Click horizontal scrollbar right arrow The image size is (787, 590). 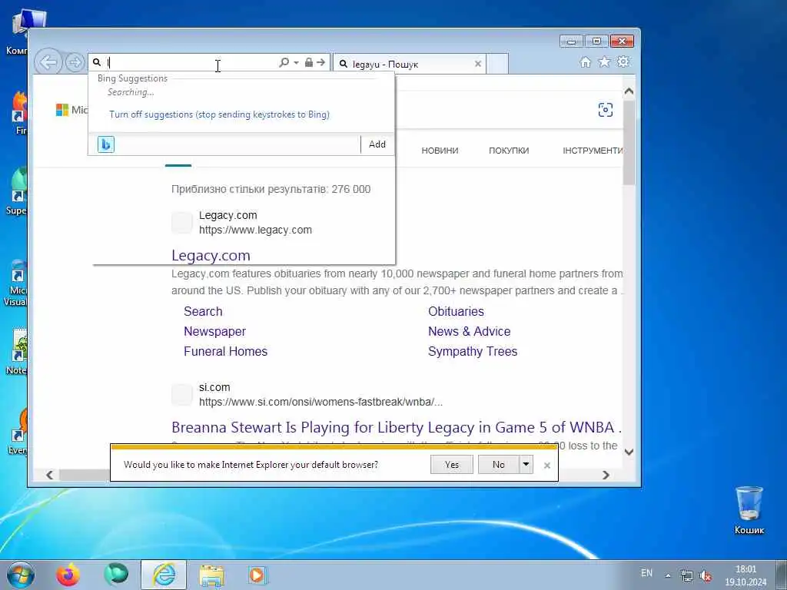(x=606, y=475)
